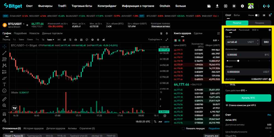Image resolution: width=274 pixels, height=137 pixels.
Task: Expand ticker strip with right arrow
Action: pyautogui.click(x=218, y=16)
